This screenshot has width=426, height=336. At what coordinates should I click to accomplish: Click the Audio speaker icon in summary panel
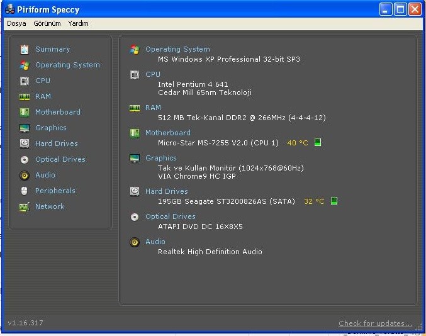point(135,242)
